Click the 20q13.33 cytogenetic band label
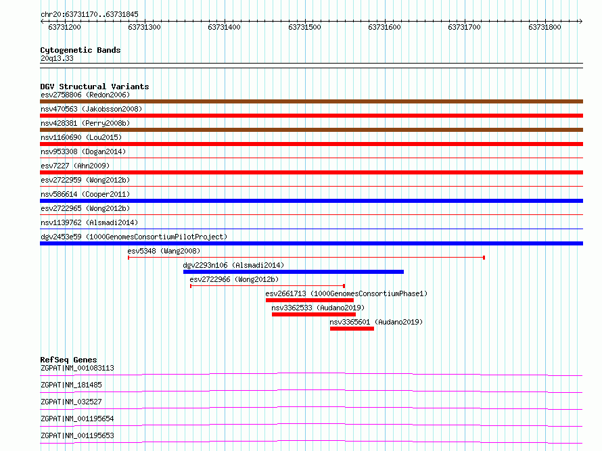 coord(57,58)
